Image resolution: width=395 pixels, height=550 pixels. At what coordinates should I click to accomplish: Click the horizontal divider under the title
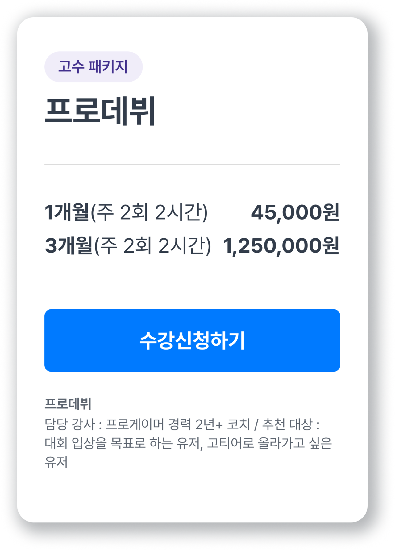click(x=192, y=165)
